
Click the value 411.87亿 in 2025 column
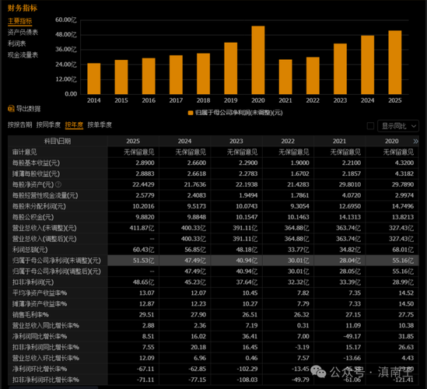[x=142, y=228]
